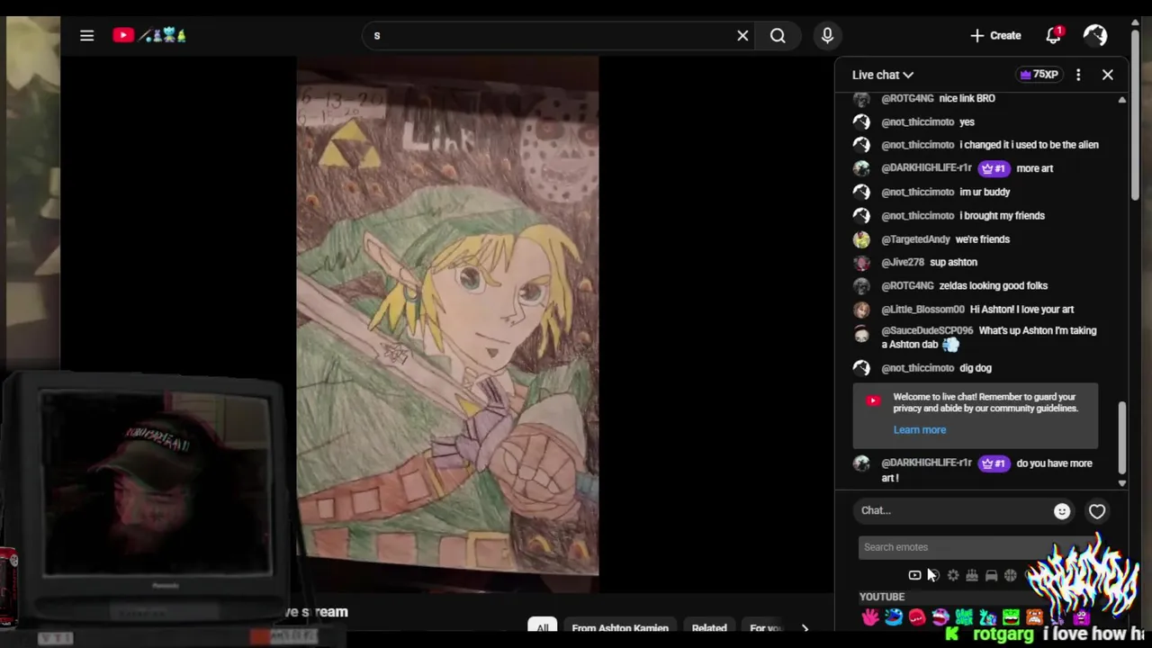The width and height of the screenshot is (1152, 648).
Task: Click 'i brought my friends' message
Action: [x=1002, y=216]
